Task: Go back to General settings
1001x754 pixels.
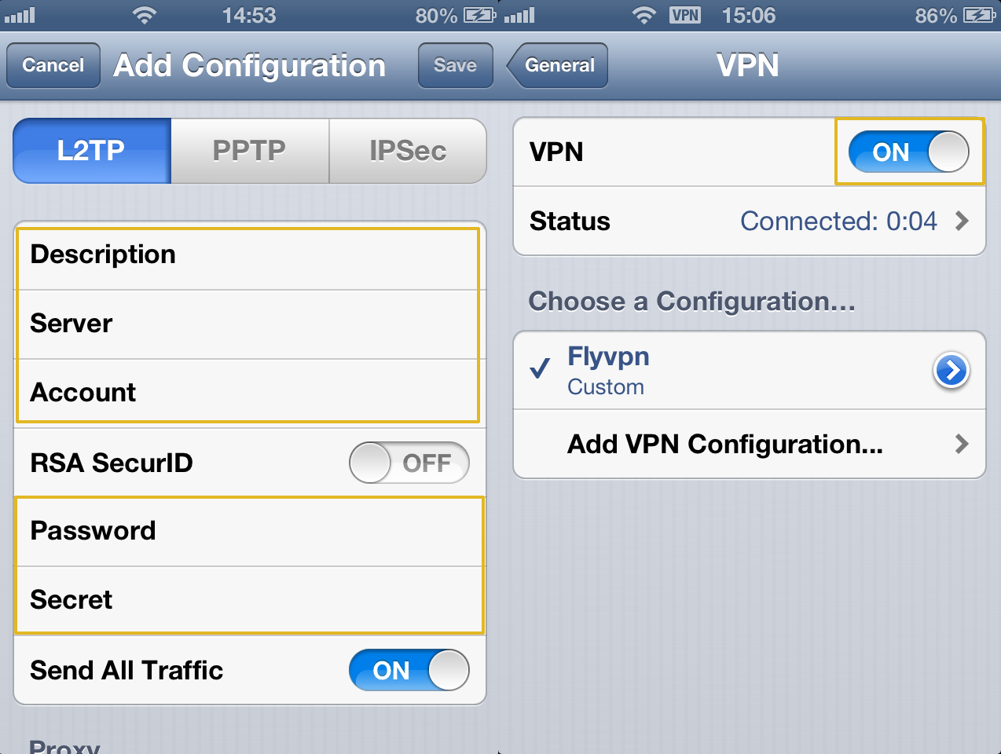Action: (557, 65)
